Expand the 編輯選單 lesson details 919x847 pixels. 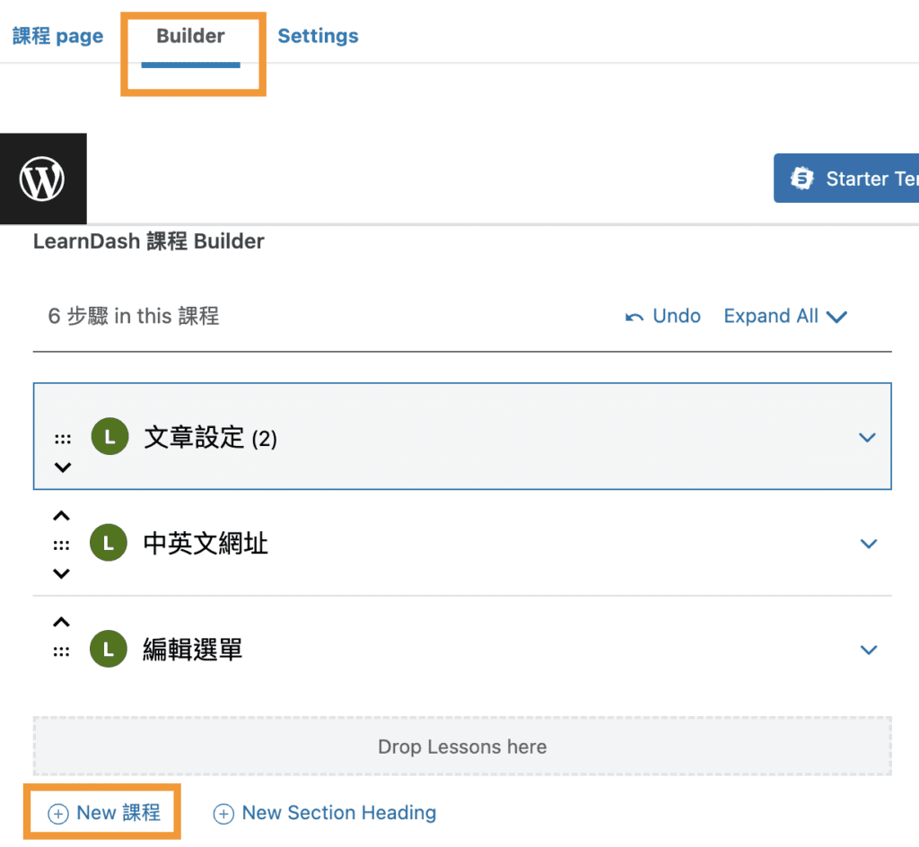[867, 649]
